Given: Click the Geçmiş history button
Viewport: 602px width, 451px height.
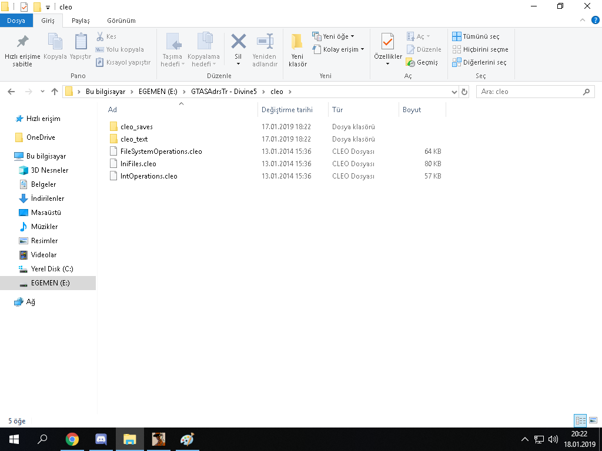Looking at the screenshot, I should 422,62.
